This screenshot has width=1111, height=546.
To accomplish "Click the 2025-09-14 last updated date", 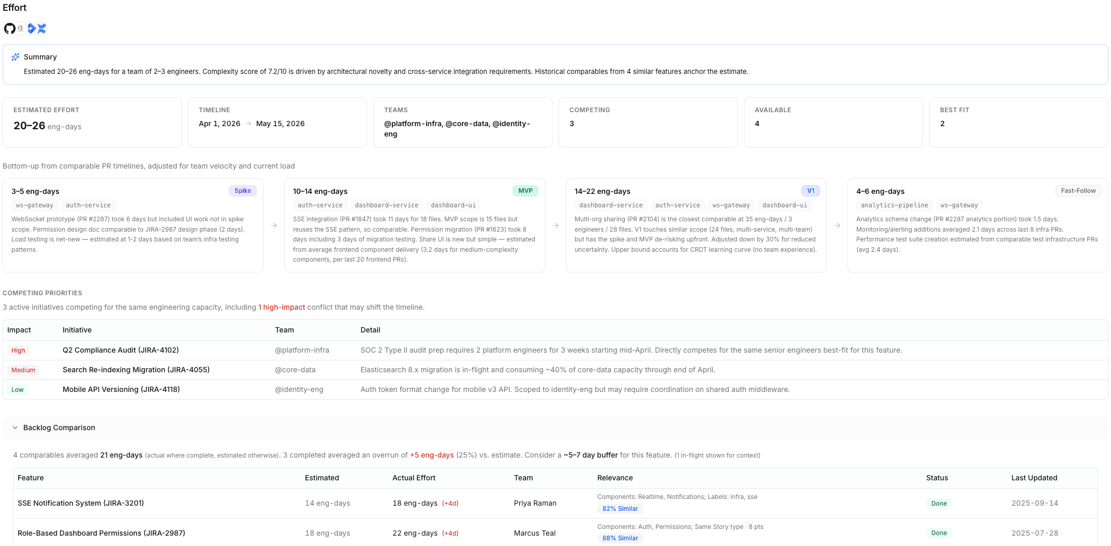I will coord(1035,503).
